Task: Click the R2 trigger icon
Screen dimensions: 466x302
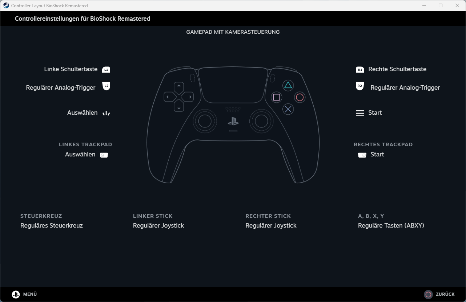Action: pyautogui.click(x=359, y=86)
